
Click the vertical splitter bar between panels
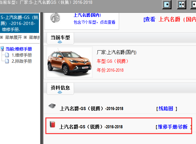pyautogui.click(x=42, y=78)
